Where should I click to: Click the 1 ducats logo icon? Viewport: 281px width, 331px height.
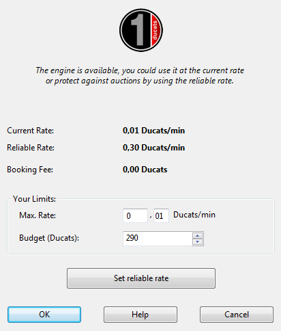[x=141, y=30]
